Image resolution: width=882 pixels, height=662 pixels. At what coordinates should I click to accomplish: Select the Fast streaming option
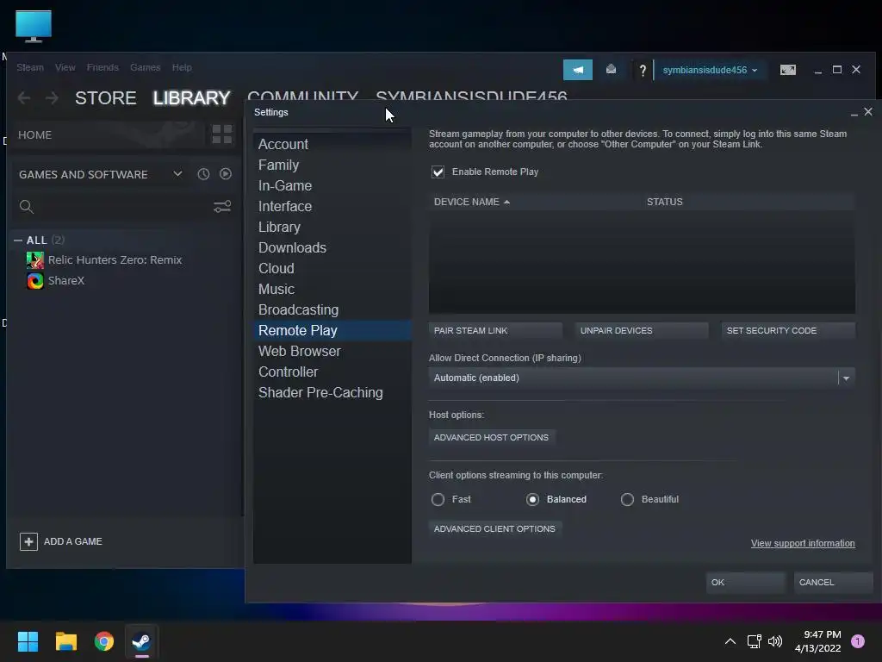click(x=438, y=499)
